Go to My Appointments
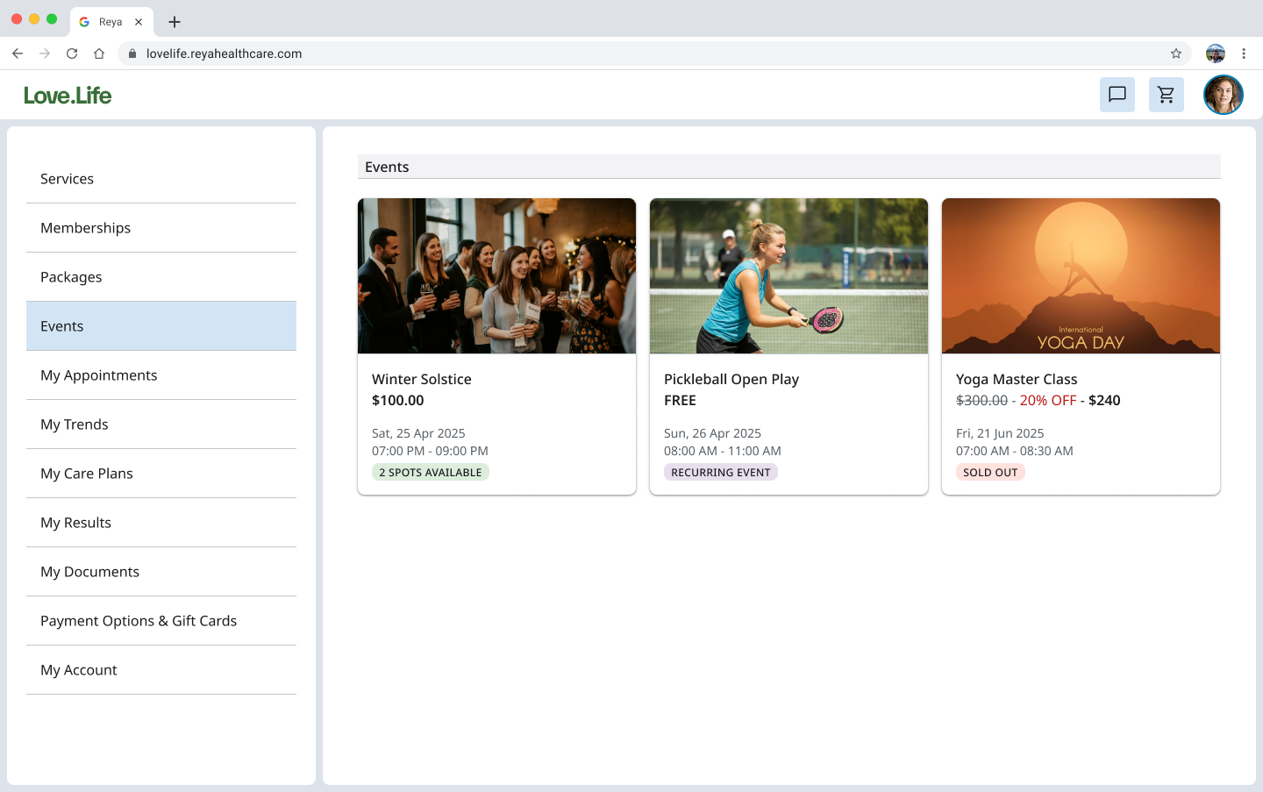The height and width of the screenshot is (792, 1263). pyautogui.click(x=98, y=375)
